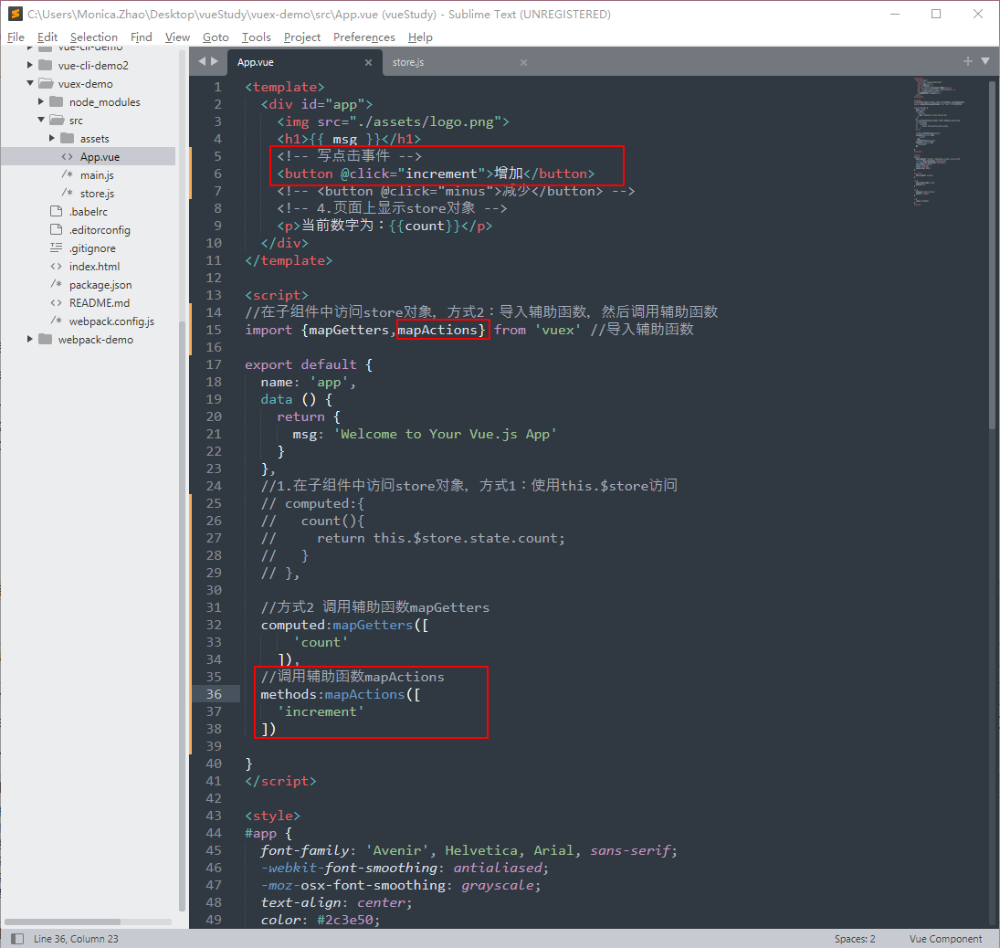
Task: Go to next tab with right arrow
Action: coord(215,61)
